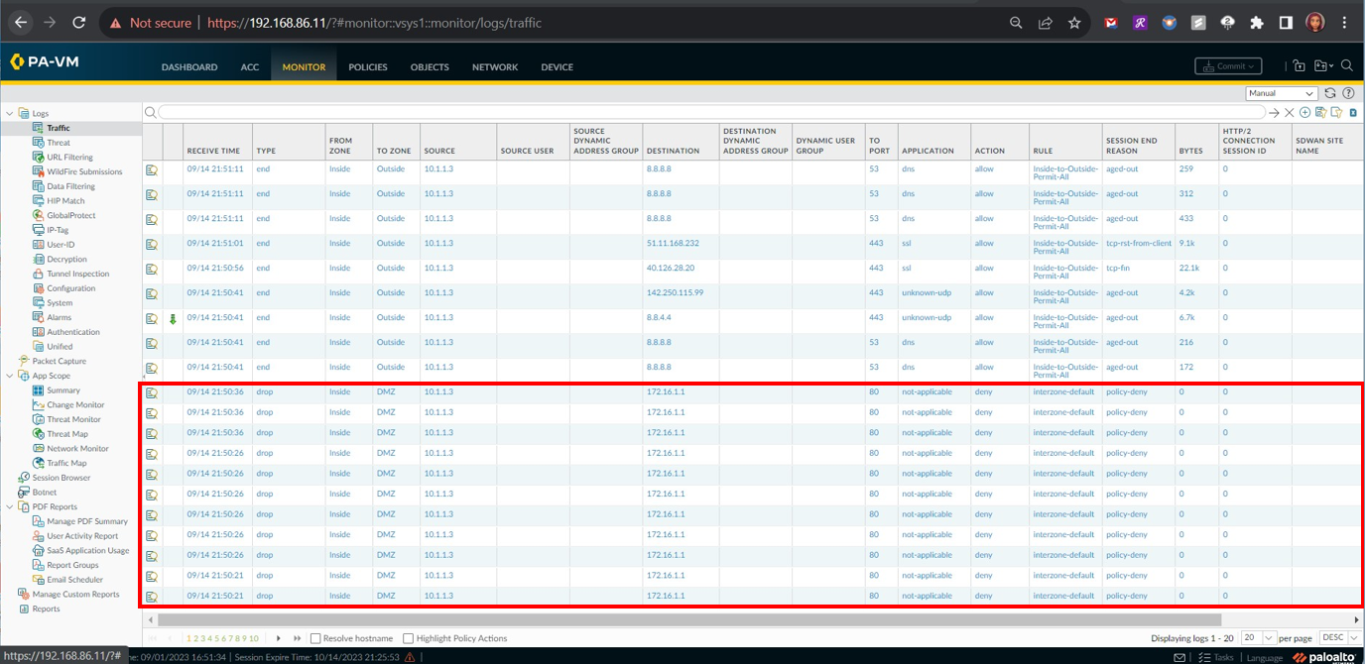Toggle the Highlight Policy Actions checkbox

[x=409, y=638]
